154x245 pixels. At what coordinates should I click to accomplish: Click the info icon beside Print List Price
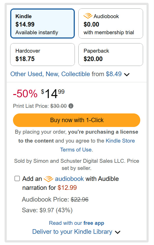click(x=71, y=106)
